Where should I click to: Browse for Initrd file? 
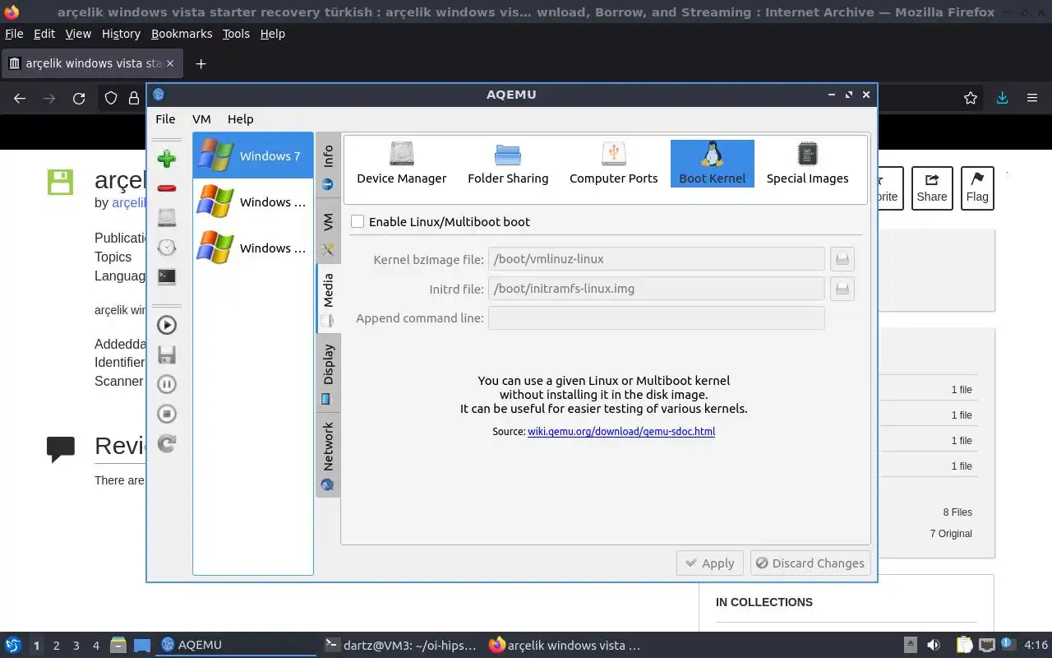(842, 289)
